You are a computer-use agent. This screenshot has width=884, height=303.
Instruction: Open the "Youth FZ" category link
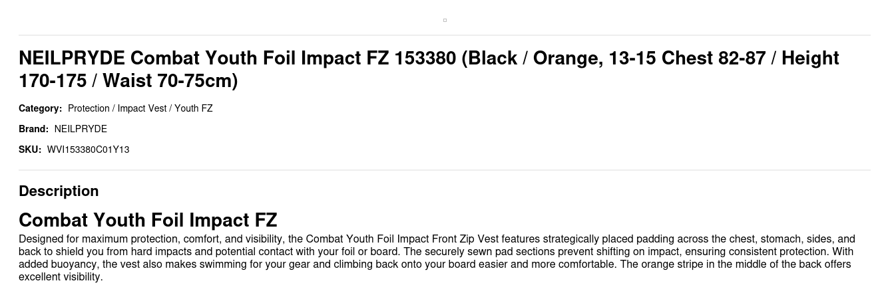coord(194,108)
